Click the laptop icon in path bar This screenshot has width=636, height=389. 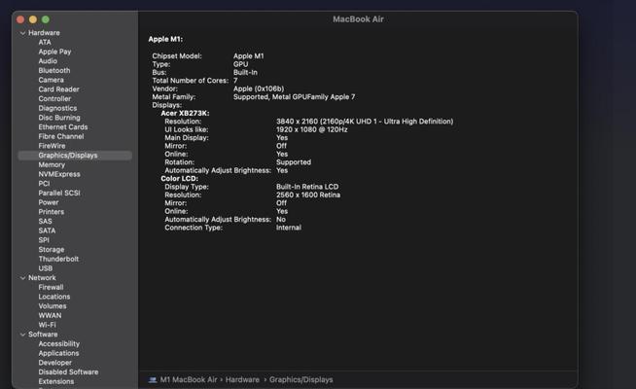pos(153,380)
